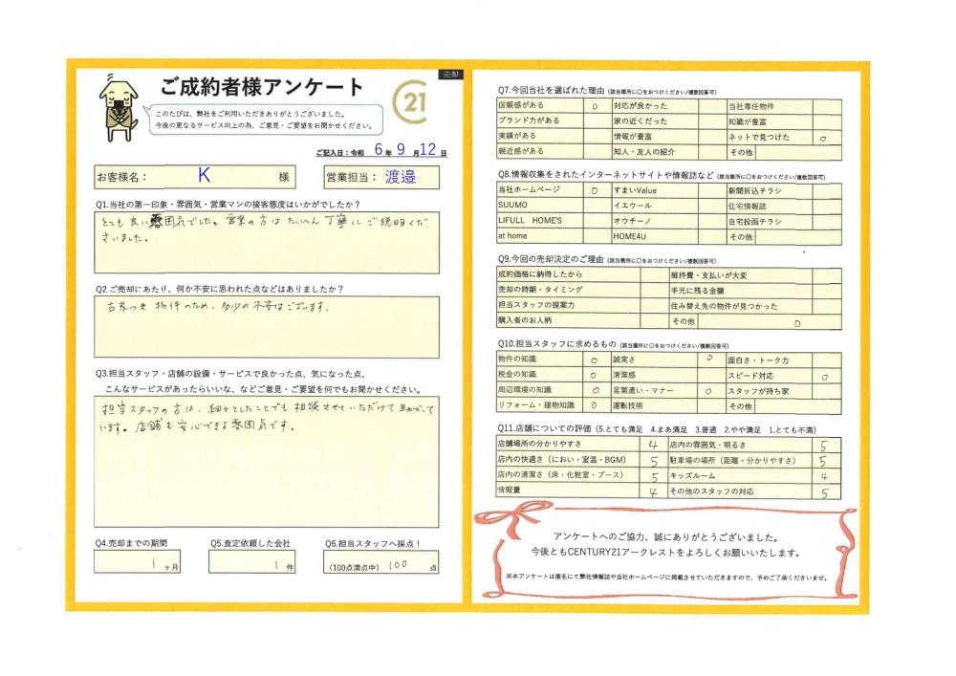The height and width of the screenshot is (676, 956).
Task: Click the 維持費・支払いが大変 label
Action: pyautogui.click(x=709, y=275)
